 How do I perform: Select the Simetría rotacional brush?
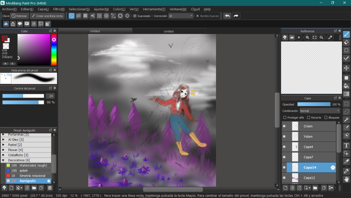pos(29,176)
